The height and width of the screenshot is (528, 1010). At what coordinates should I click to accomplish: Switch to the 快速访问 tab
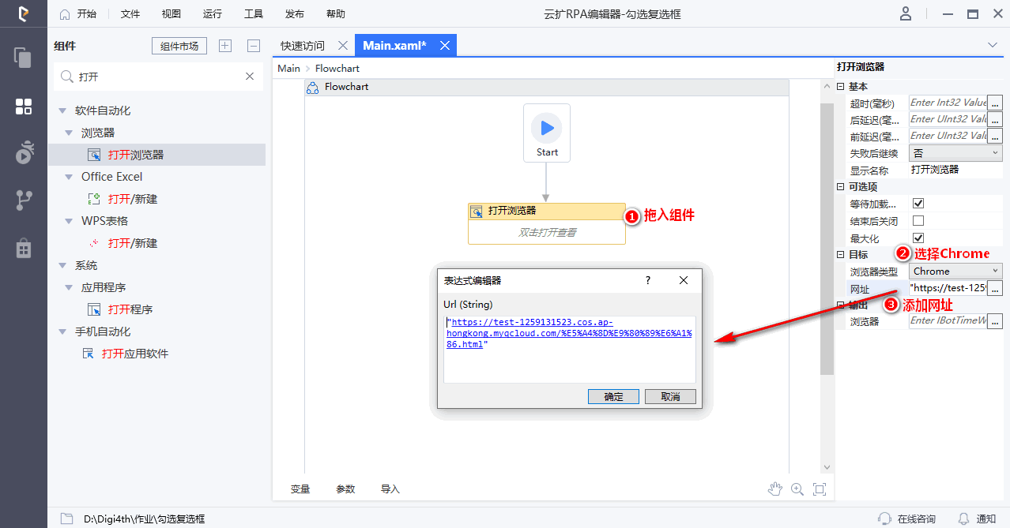(302, 46)
